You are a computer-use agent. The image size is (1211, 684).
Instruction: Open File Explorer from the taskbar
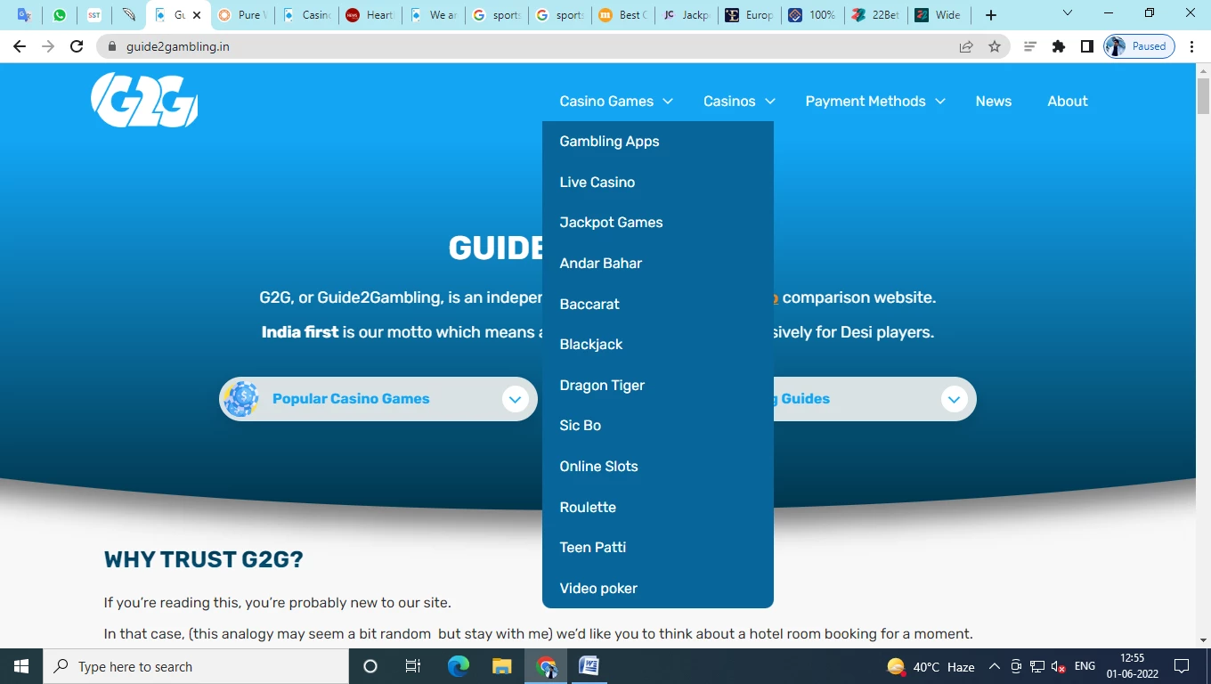pos(502,666)
